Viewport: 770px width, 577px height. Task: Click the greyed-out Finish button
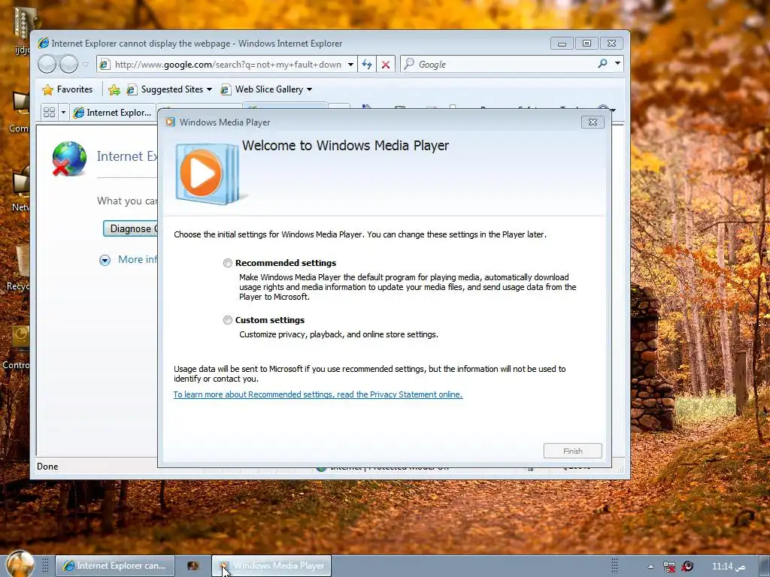(572, 451)
